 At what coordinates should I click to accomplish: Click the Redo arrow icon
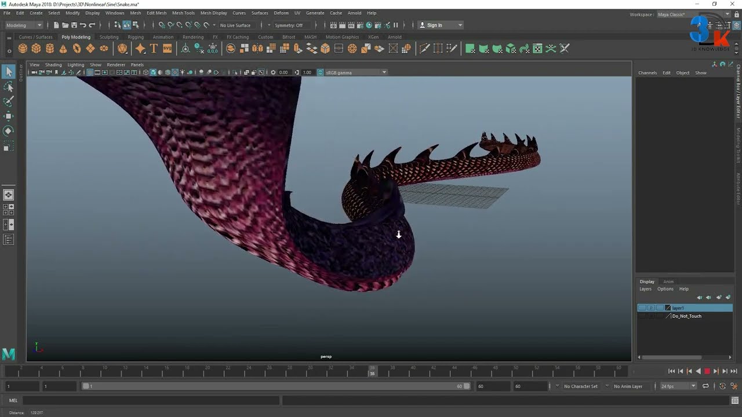point(92,25)
